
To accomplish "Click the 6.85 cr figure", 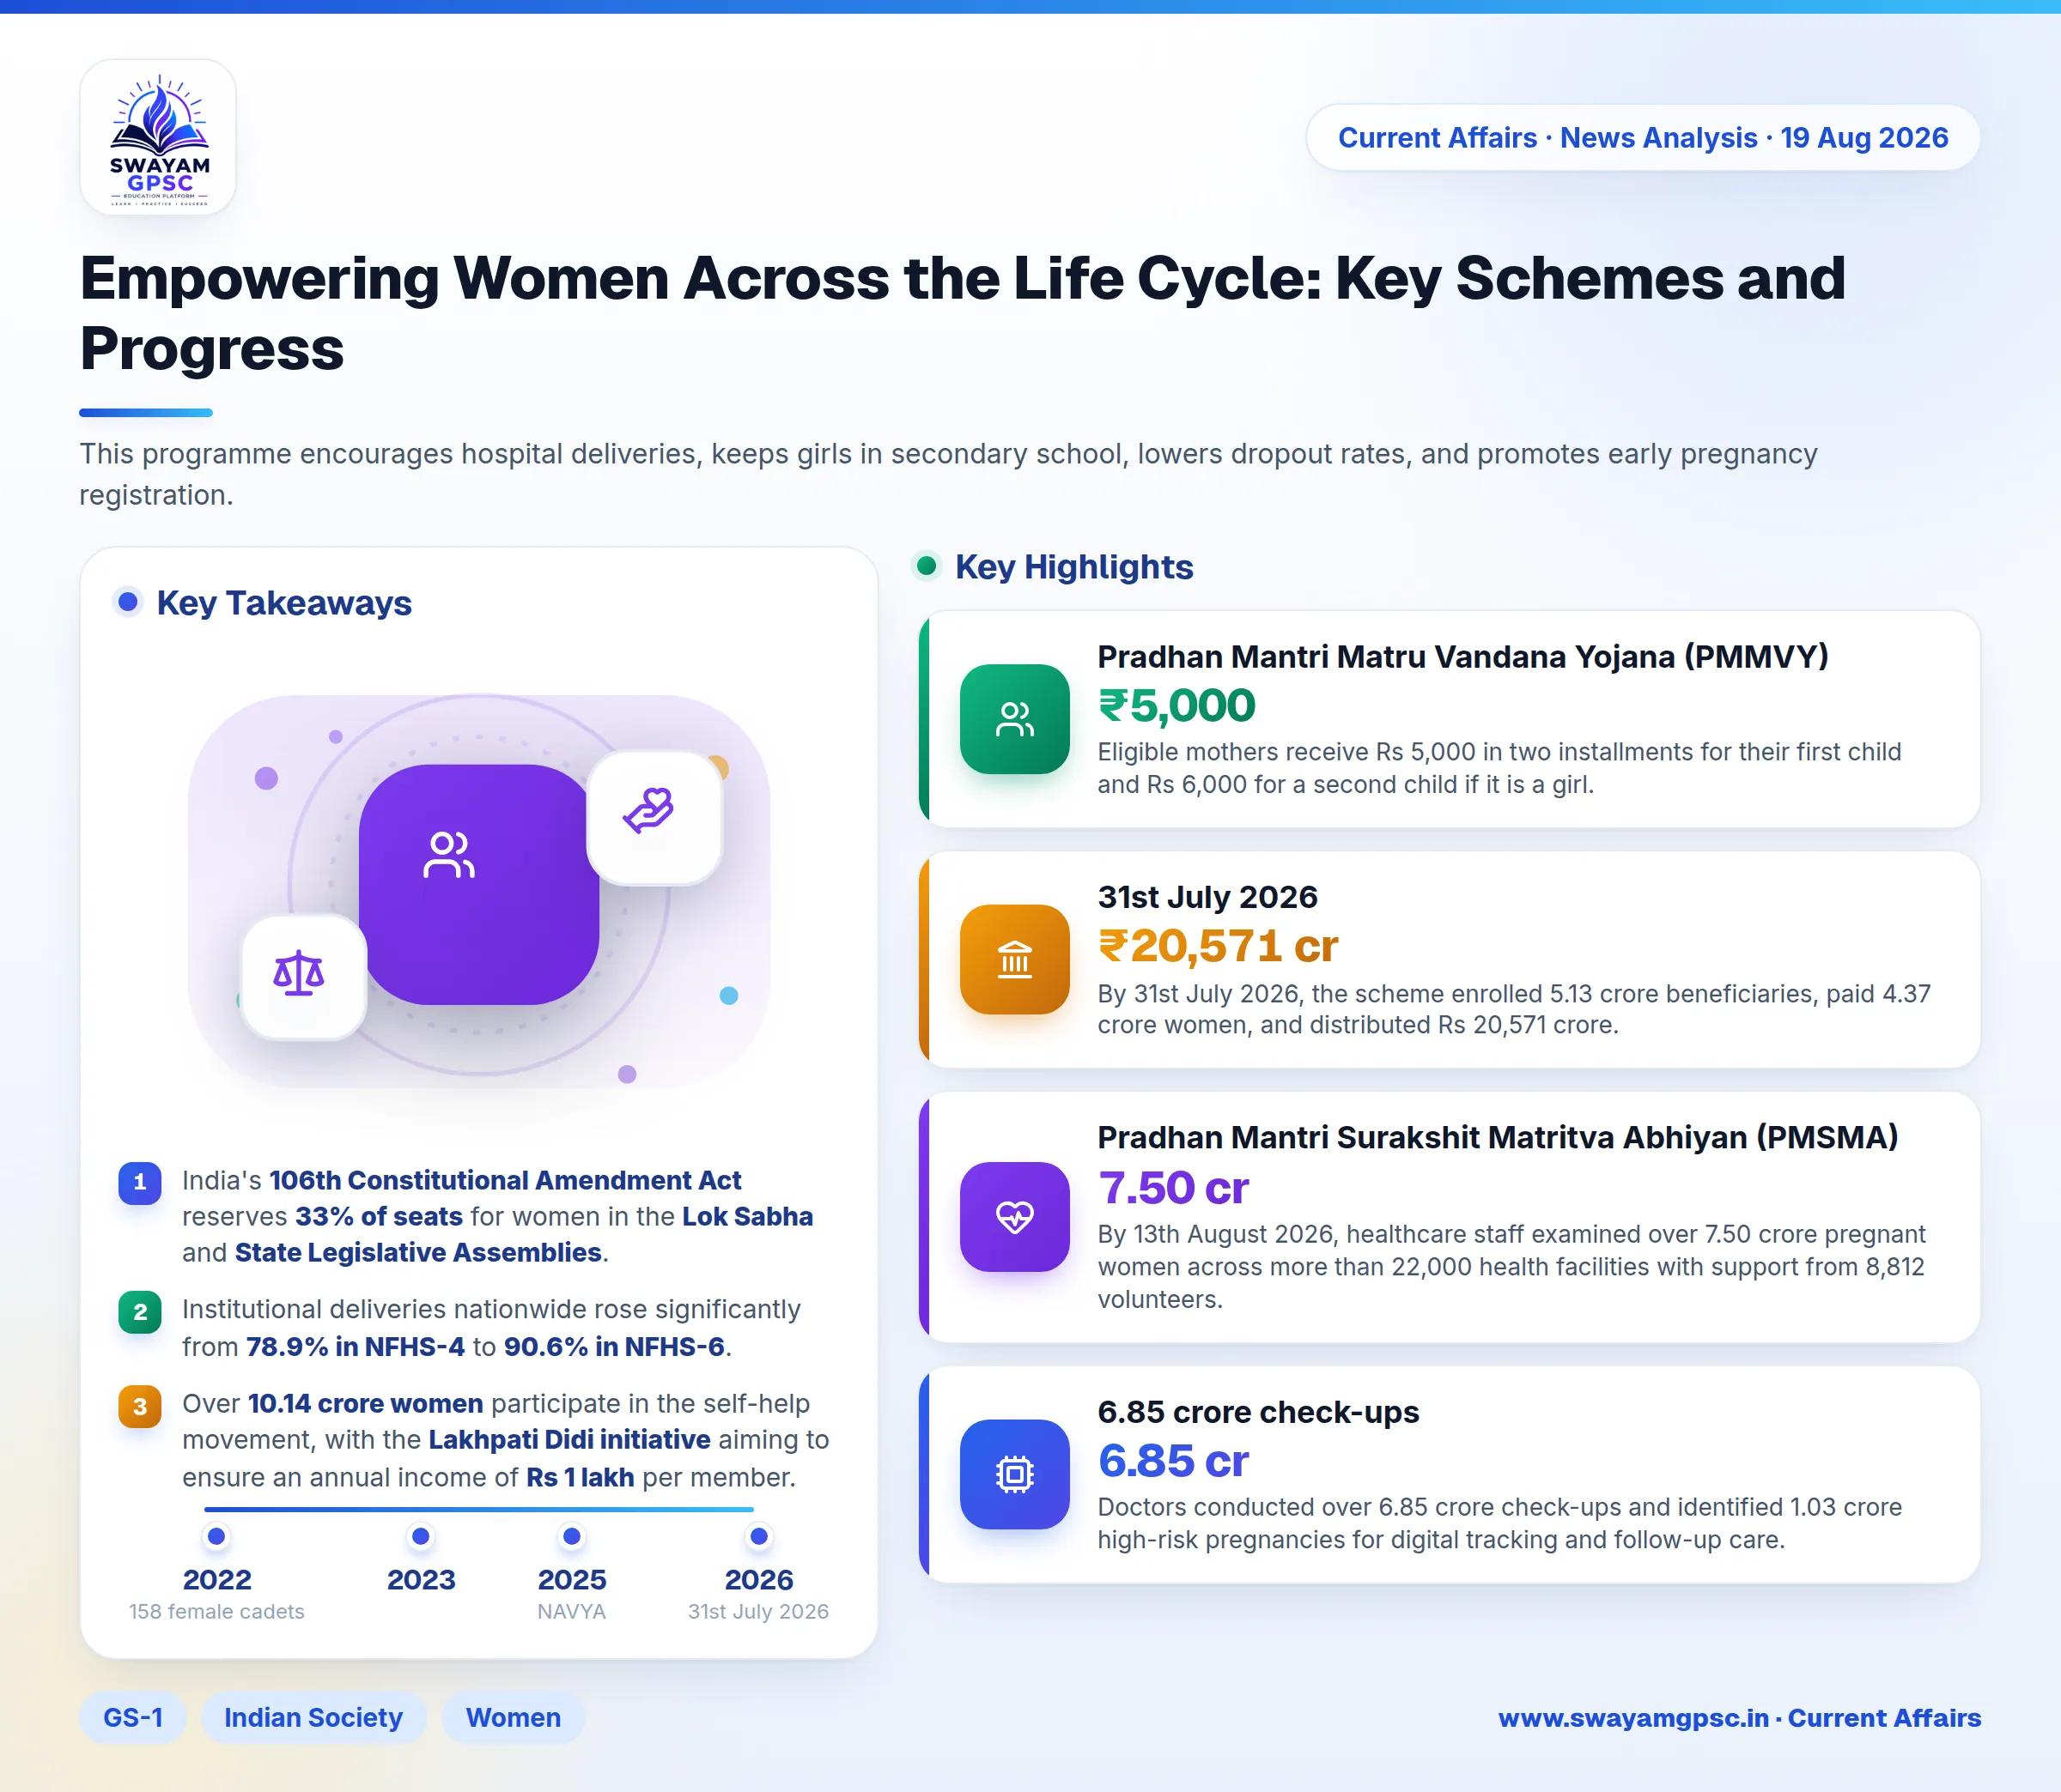I will (1174, 1461).
